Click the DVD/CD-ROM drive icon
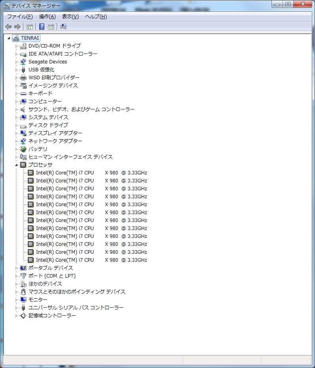 pyautogui.click(x=23, y=46)
